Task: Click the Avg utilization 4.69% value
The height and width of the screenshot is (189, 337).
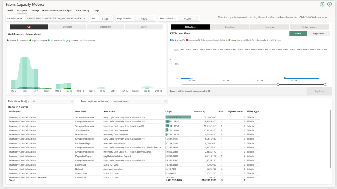Action: (x=144, y=19)
